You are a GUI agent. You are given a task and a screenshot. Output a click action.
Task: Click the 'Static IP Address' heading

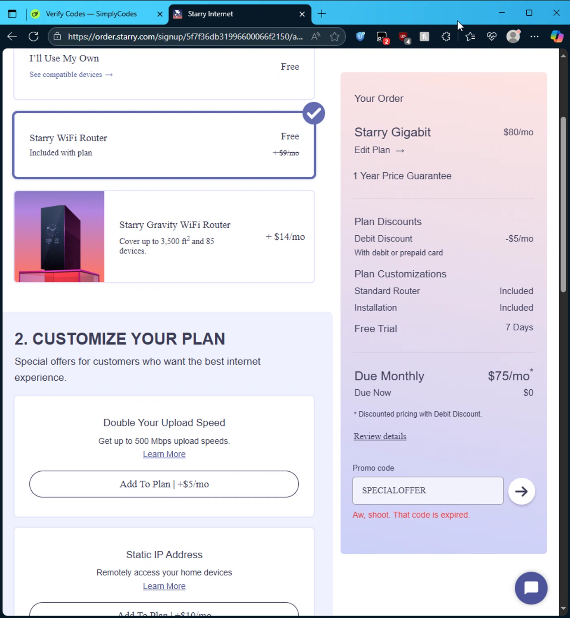164,555
